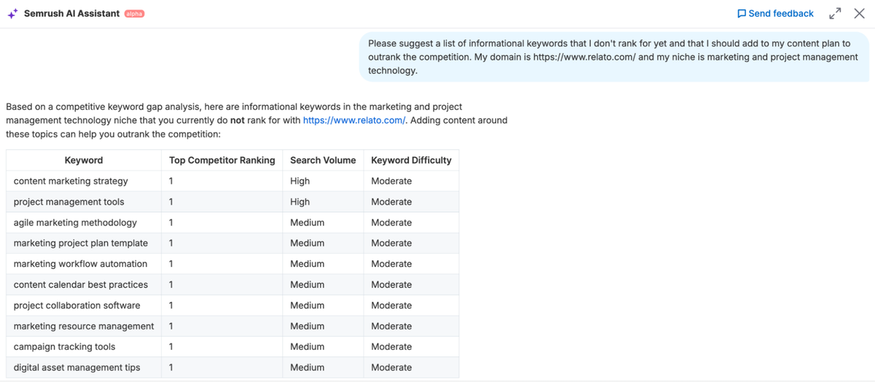The height and width of the screenshot is (382, 875).
Task: Select the 'campaign tracking tools' keyword cell
Action: [x=64, y=347]
